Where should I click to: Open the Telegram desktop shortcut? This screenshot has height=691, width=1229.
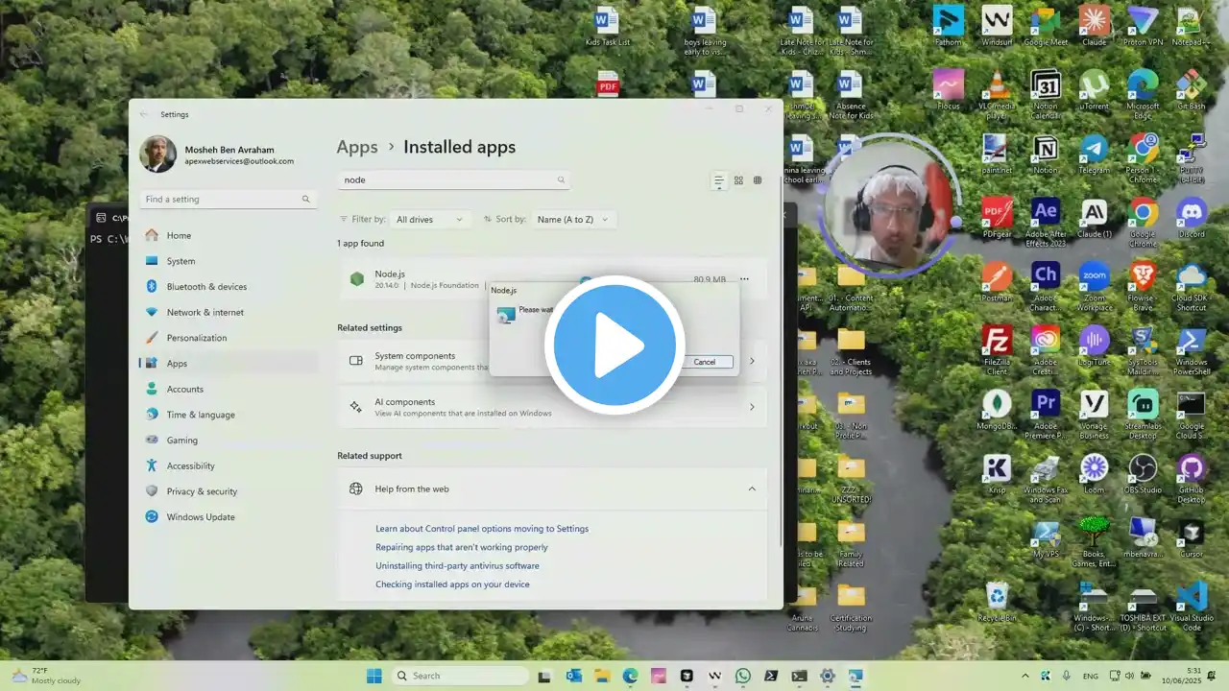(1094, 155)
